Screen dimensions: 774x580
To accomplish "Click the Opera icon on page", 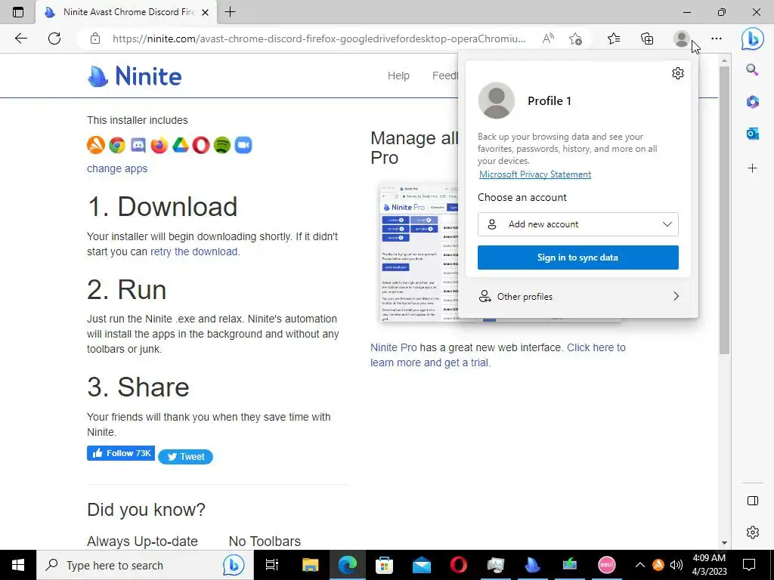I will tap(201, 145).
